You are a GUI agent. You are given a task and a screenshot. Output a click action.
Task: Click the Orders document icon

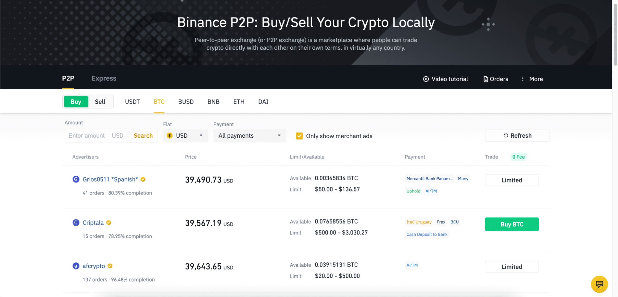(485, 79)
